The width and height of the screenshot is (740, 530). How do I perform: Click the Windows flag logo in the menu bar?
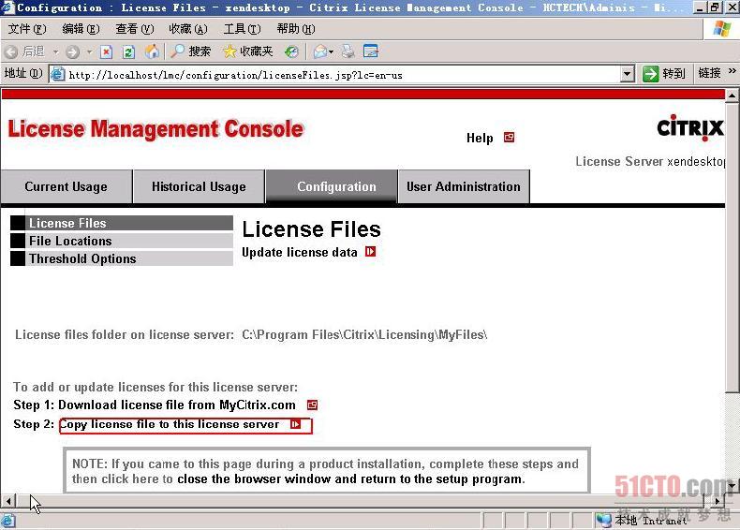click(721, 29)
